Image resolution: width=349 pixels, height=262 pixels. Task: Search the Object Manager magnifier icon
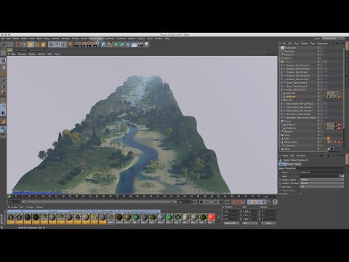(x=335, y=44)
